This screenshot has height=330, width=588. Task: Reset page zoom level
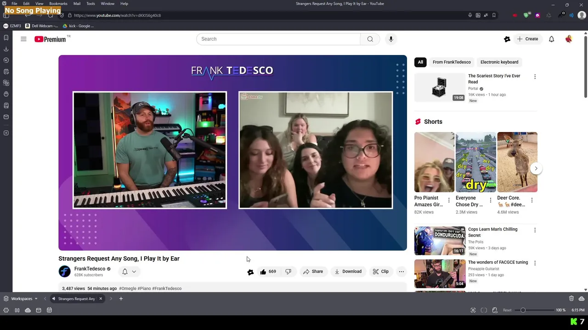[x=507, y=310]
